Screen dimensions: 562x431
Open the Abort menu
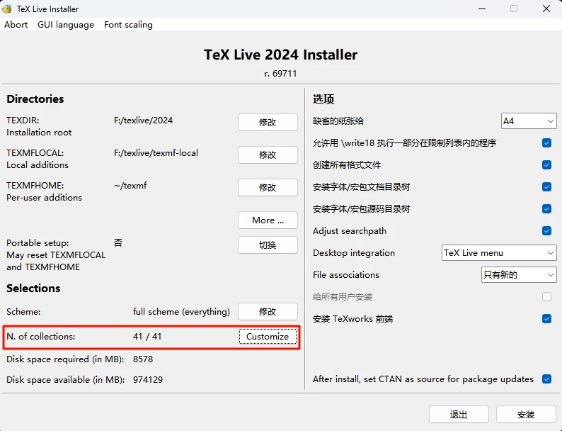16,24
